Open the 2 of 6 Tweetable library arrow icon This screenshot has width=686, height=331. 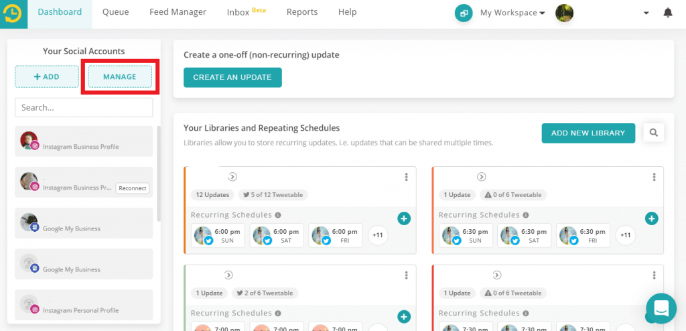point(228,275)
